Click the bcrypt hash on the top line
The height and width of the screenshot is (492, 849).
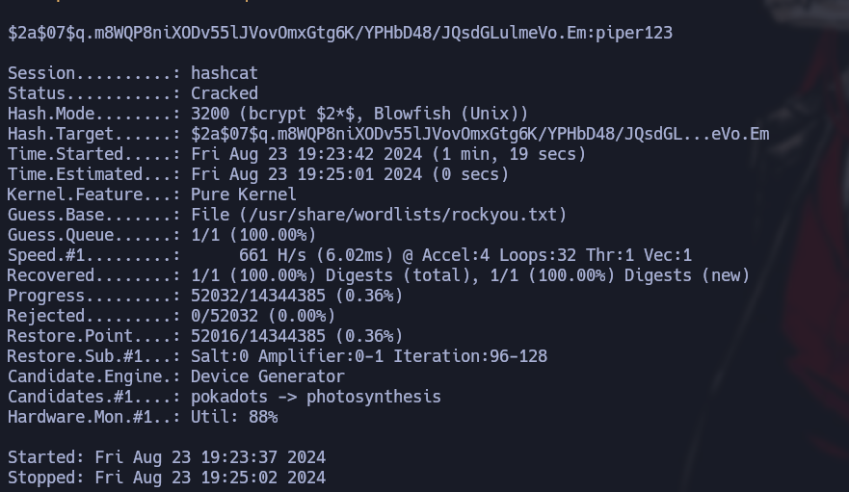[x=299, y=33]
